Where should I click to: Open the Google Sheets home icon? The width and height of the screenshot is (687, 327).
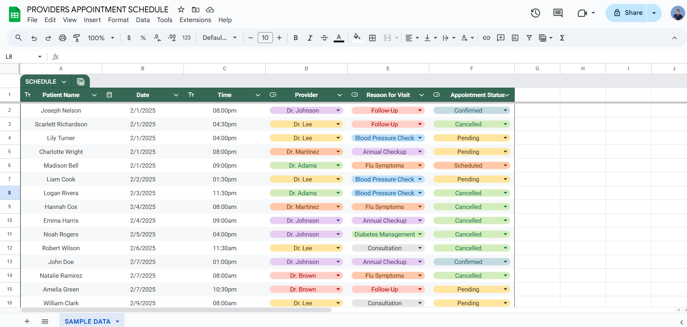14,14
